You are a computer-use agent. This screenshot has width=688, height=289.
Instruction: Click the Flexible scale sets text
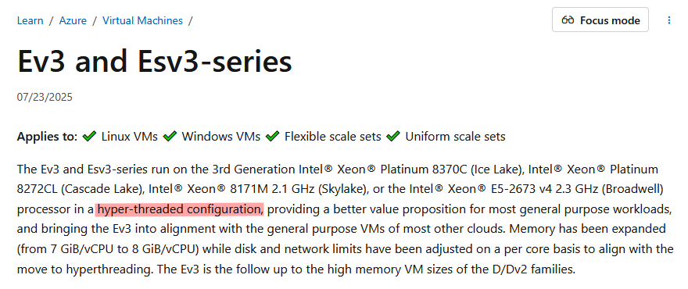pyautogui.click(x=332, y=137)
